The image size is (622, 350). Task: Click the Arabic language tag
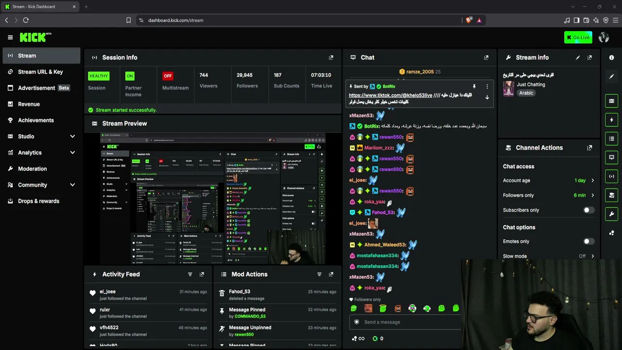coord(526,93)
